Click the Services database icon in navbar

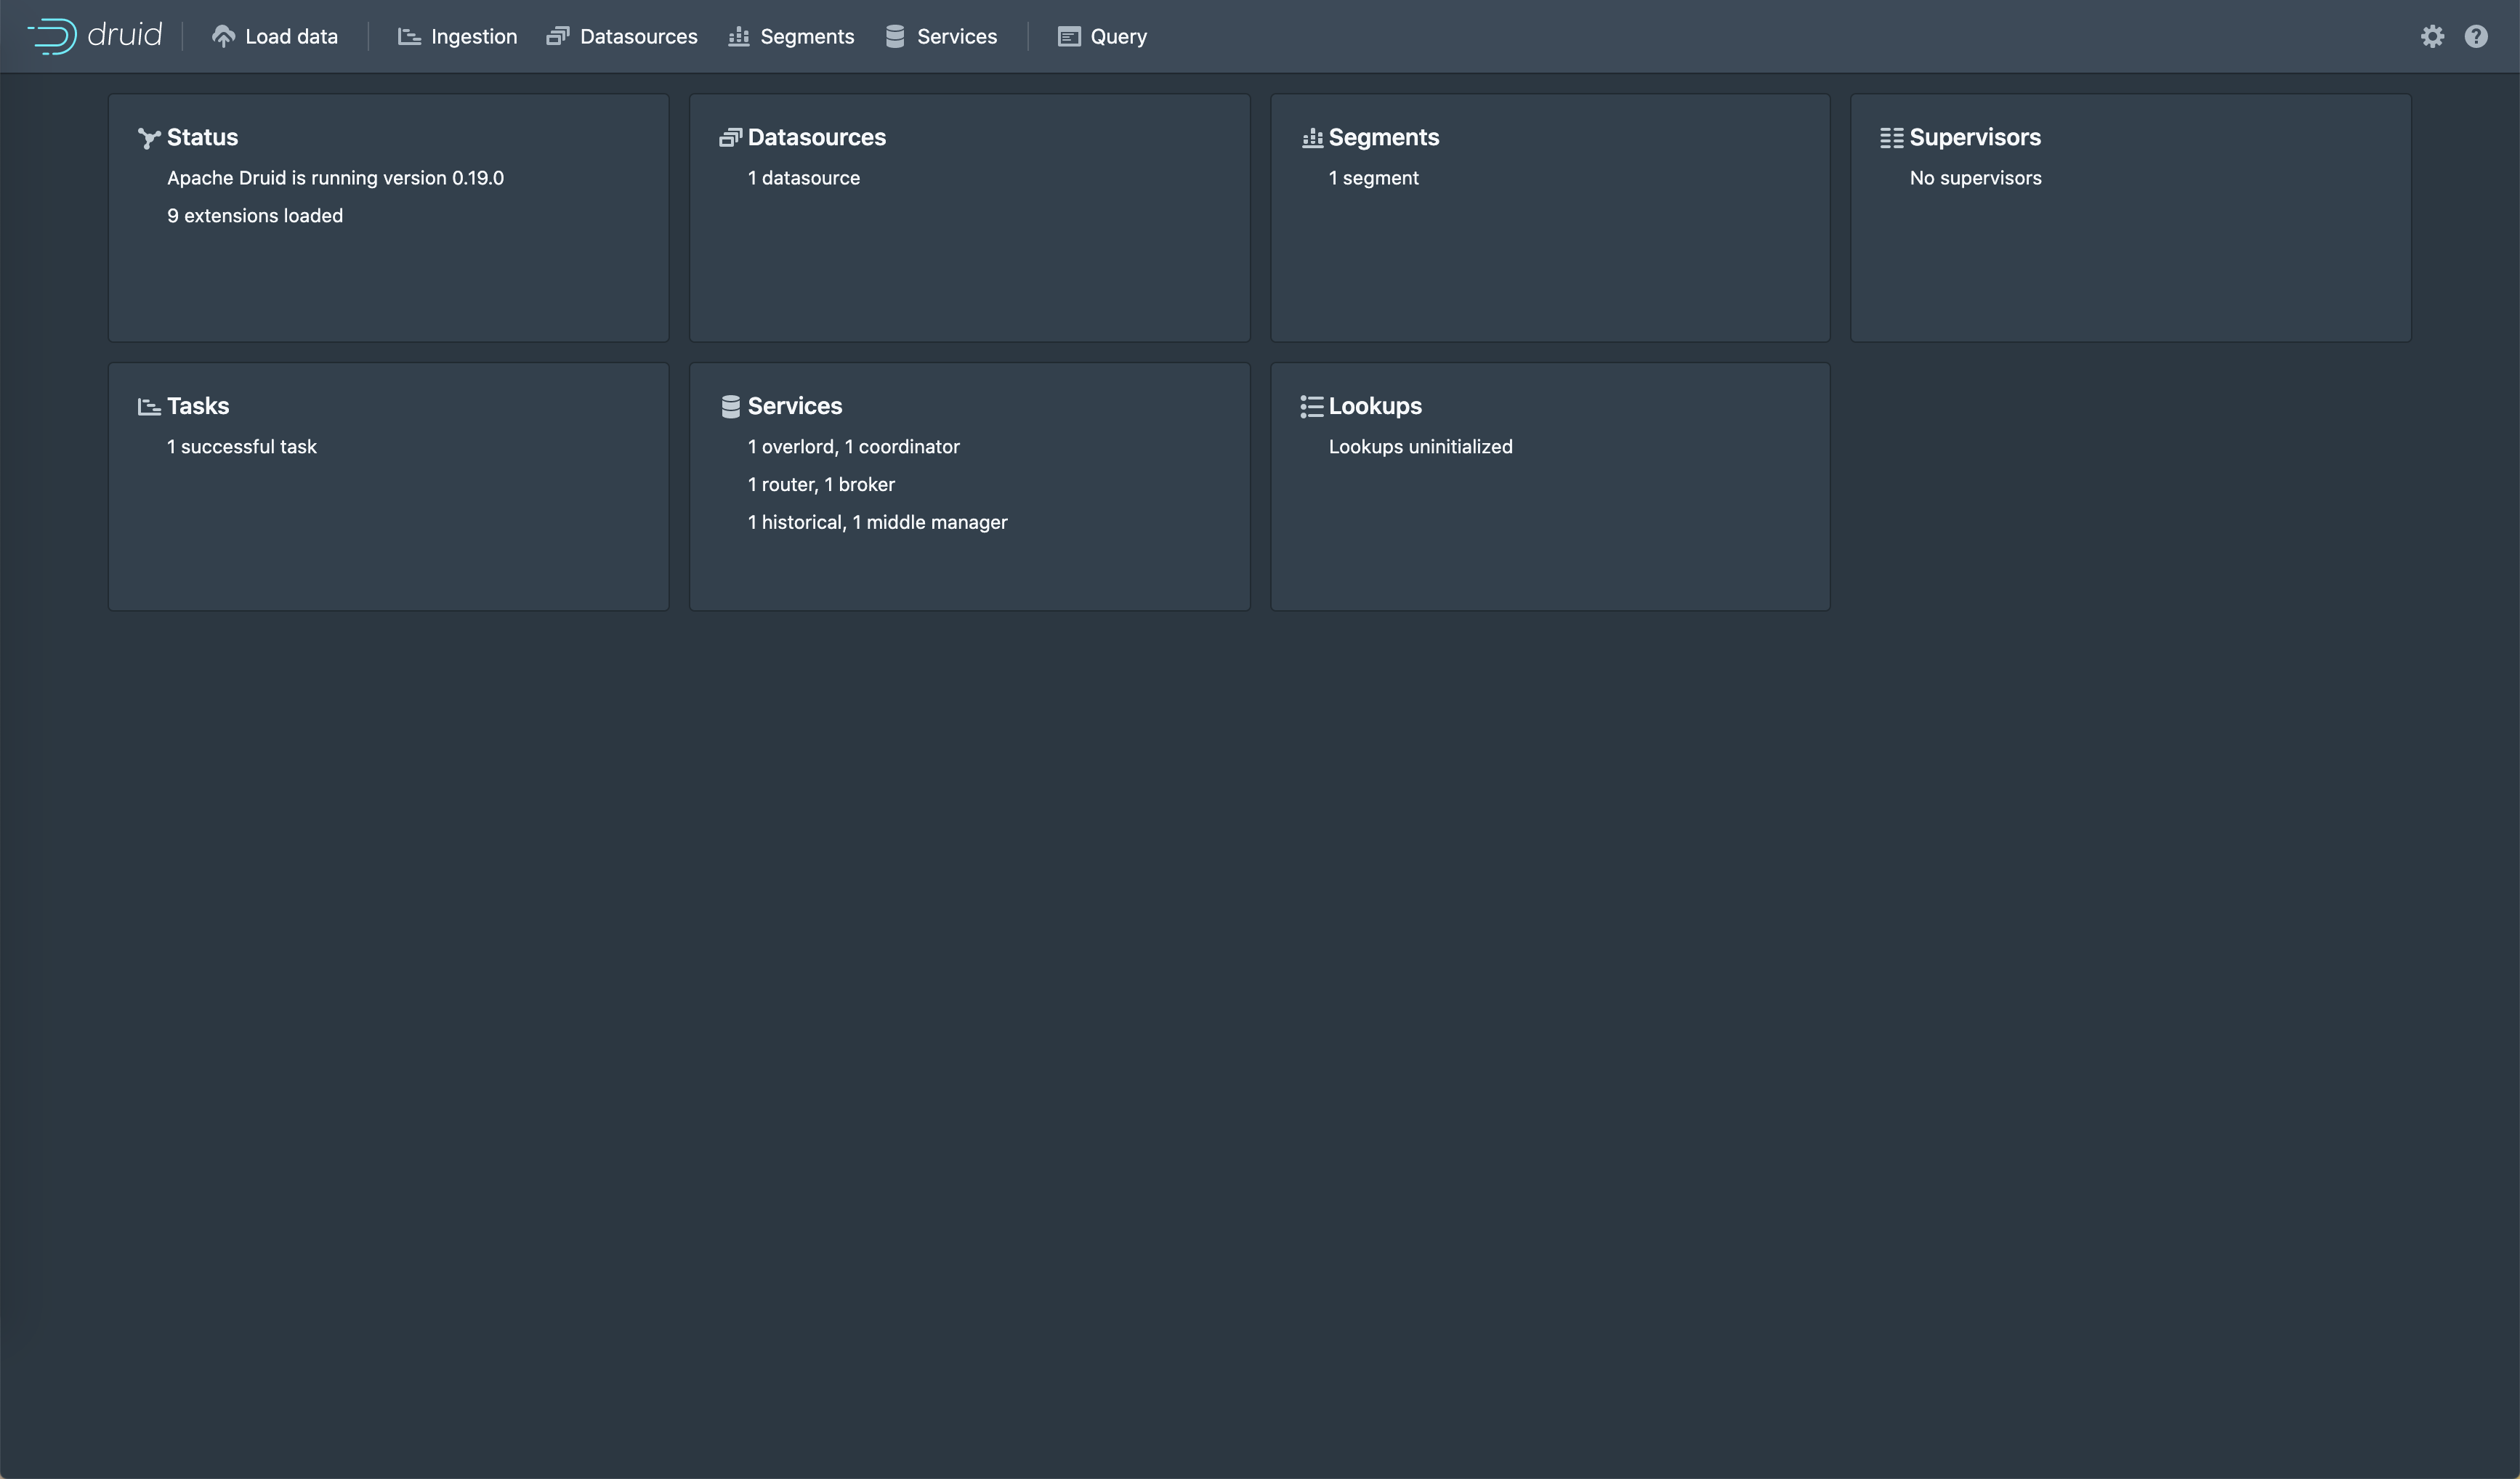tap(895, 37)
